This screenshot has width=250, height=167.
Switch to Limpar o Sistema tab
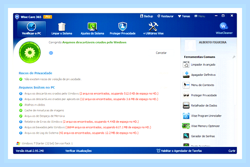click(62, 29)
